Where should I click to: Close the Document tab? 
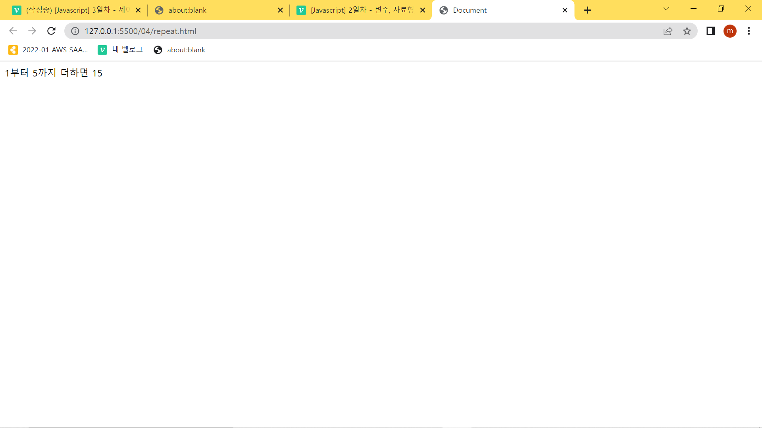[565, 10]
